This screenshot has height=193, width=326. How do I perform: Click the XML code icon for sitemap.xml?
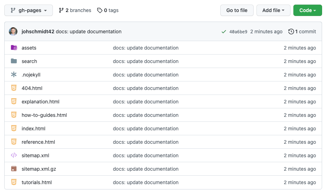coord(14,155)
